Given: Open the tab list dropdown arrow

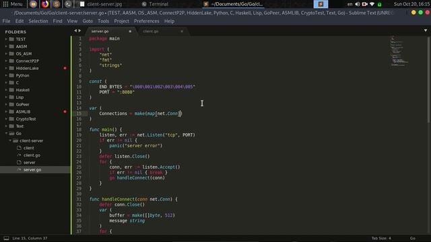Looking at the screenshot, I should point(426,30).
